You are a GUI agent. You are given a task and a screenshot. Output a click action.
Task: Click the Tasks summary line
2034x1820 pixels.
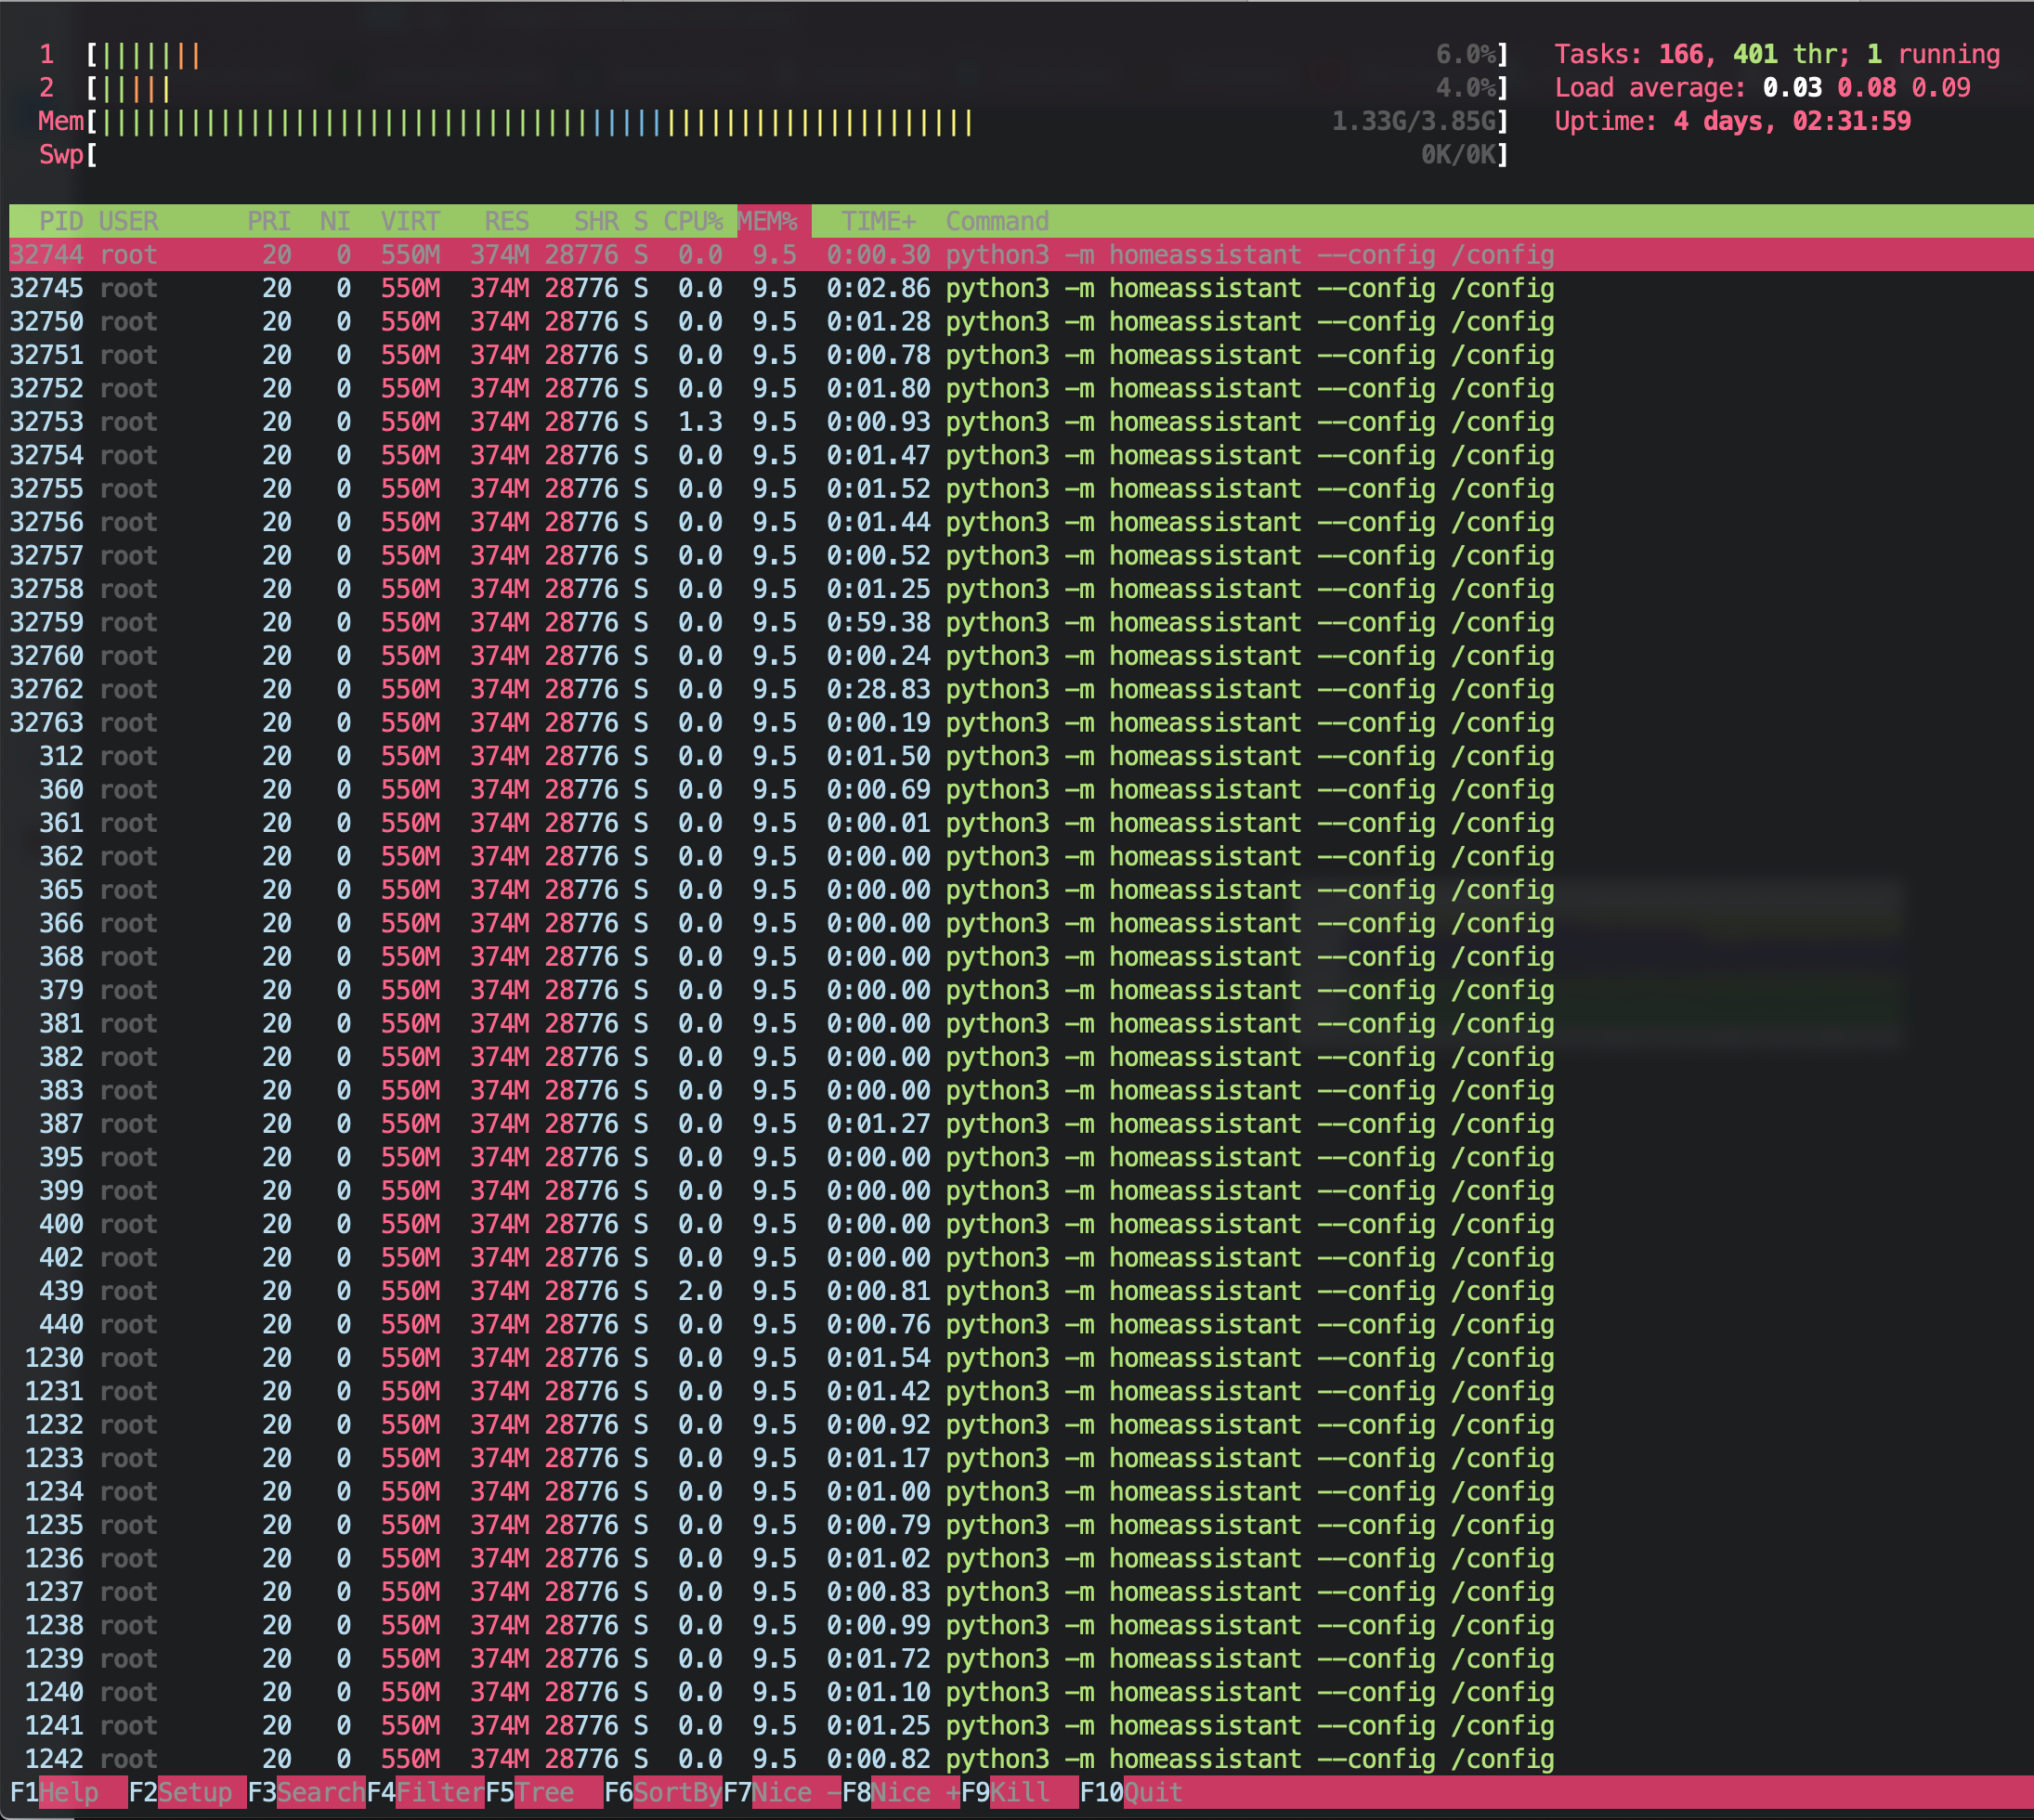click(x=1777, y=55)
